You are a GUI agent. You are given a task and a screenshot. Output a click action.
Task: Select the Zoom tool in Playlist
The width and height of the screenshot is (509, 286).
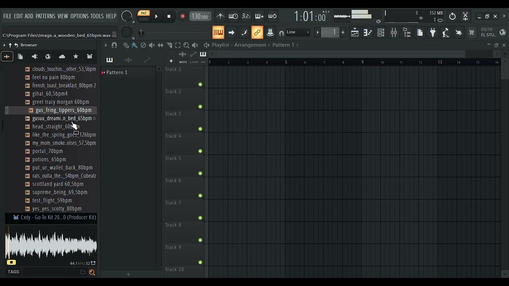tap(186, 45)
